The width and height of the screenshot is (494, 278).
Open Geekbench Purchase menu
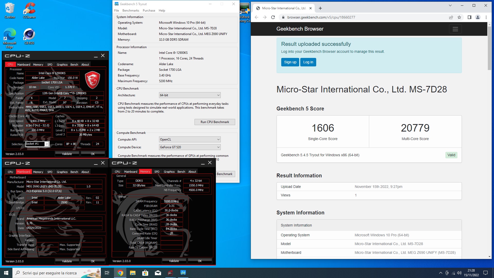[149, 11]
